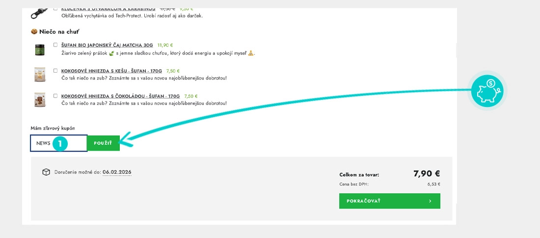Open the cashew coconut nests thumbnail
The width and height of the screenshot is (540, 238).
(40, 75)
